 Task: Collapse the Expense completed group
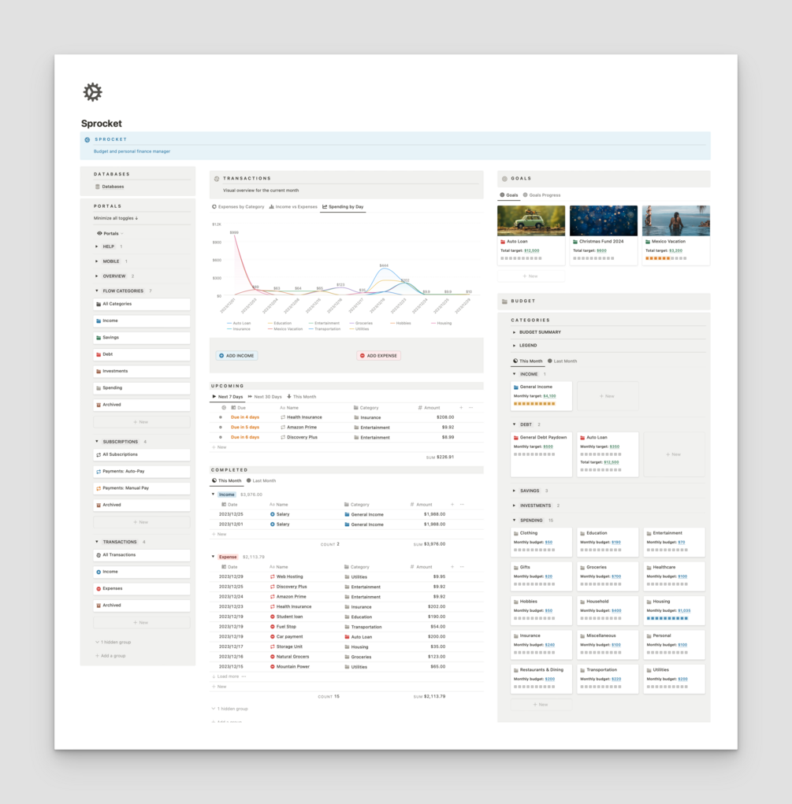tap(213, 556)
